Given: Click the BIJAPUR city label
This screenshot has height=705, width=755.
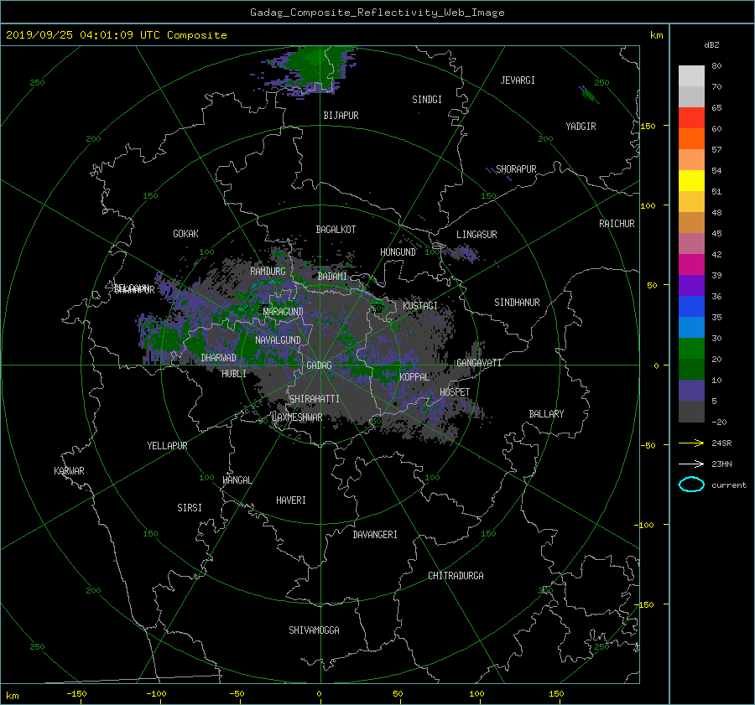Looking at the screenshot, I should 341,116.
